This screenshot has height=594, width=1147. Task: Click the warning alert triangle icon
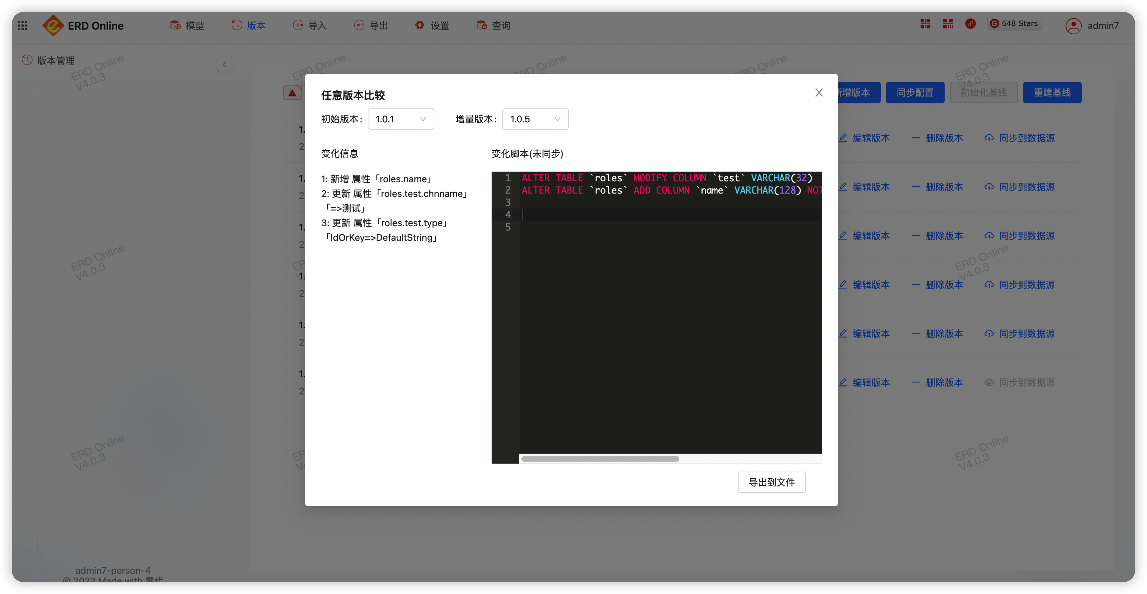point(292,92)
